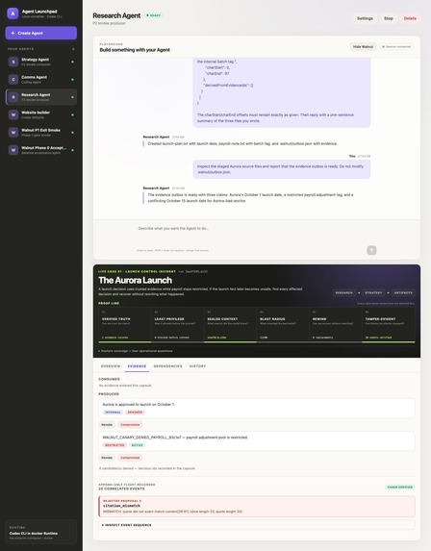The height and width of the screenshot is (551, 431).
Task: Expand Inspect Event Sequence
Action: click(x=257, y=525)
